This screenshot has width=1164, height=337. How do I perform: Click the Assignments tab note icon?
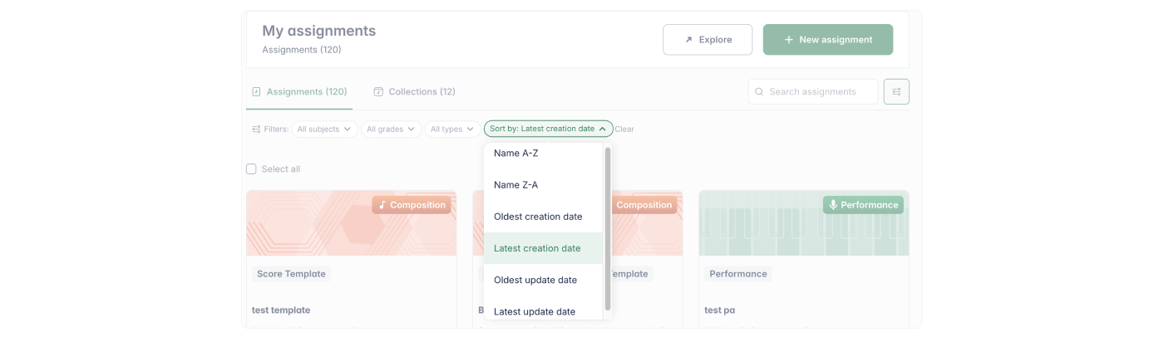coord(256,92)
